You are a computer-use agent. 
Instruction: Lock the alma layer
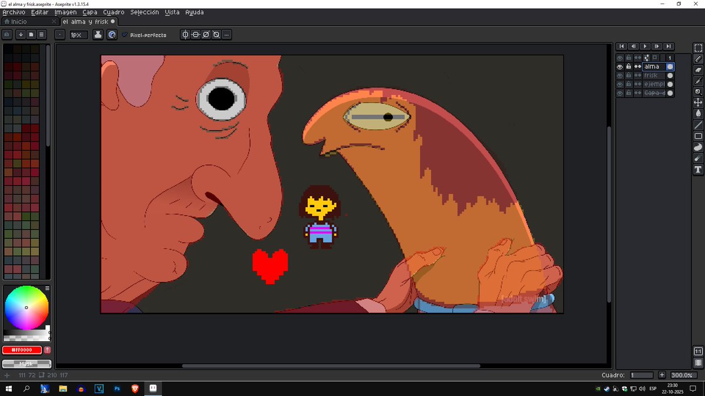click(629, 67)
